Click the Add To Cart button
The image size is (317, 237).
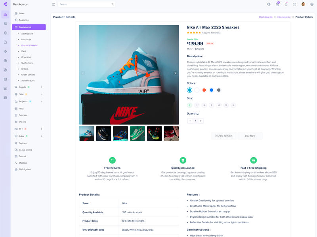[224, 136]
